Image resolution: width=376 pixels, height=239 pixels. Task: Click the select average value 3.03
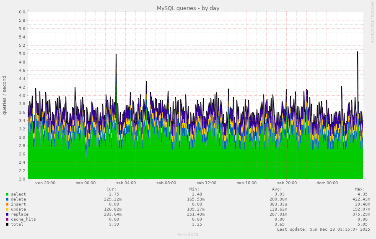[280, 194]
